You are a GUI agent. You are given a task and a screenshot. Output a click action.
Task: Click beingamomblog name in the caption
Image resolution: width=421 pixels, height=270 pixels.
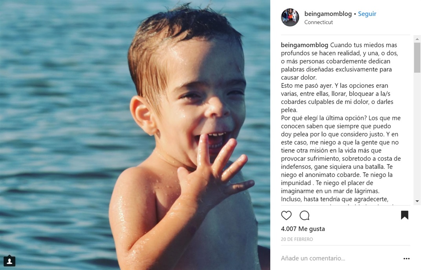tap(304, 45)
